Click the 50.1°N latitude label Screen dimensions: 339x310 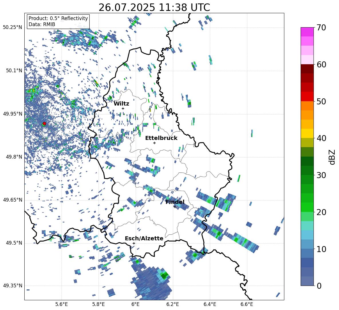coord(14,71)
